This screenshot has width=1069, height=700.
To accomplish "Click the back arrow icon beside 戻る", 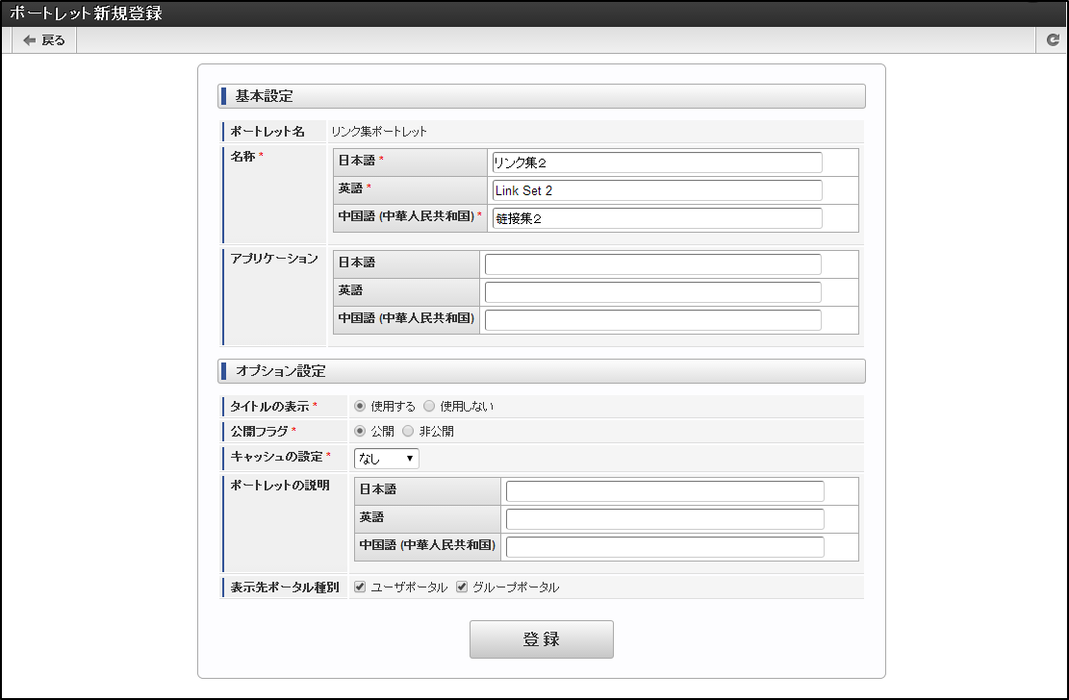I will 28,40.
